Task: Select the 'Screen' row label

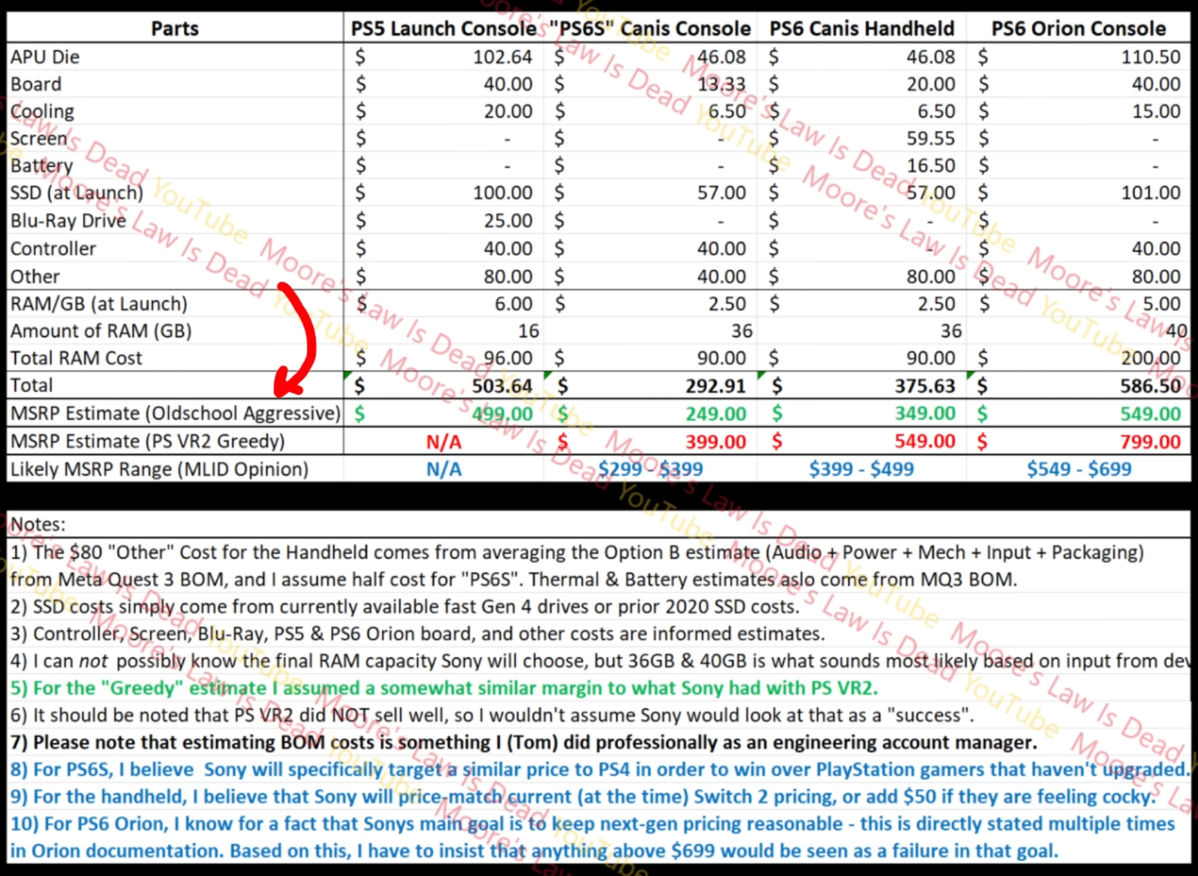Action: click(38, 138)
